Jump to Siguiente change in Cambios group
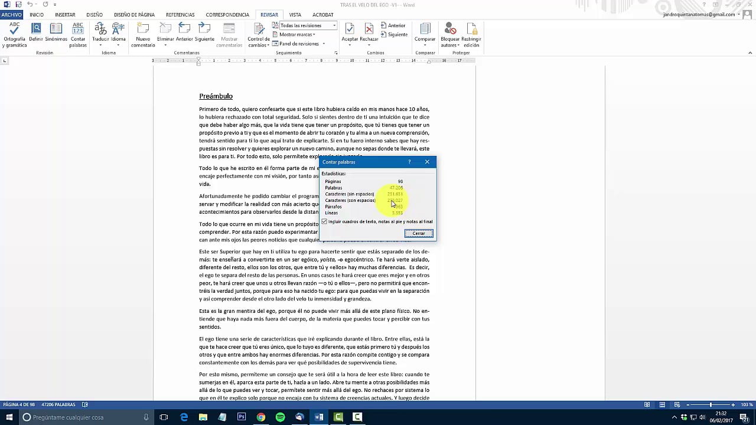This screenshot has width=756, height=425. 394,34
